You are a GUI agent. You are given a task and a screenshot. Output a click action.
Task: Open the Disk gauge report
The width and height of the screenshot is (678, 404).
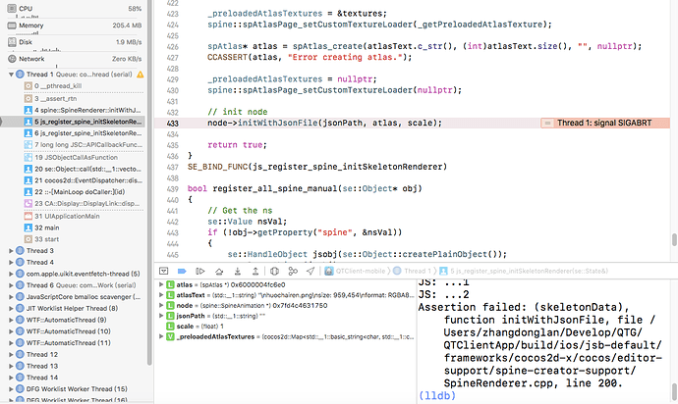pos(75,42)
